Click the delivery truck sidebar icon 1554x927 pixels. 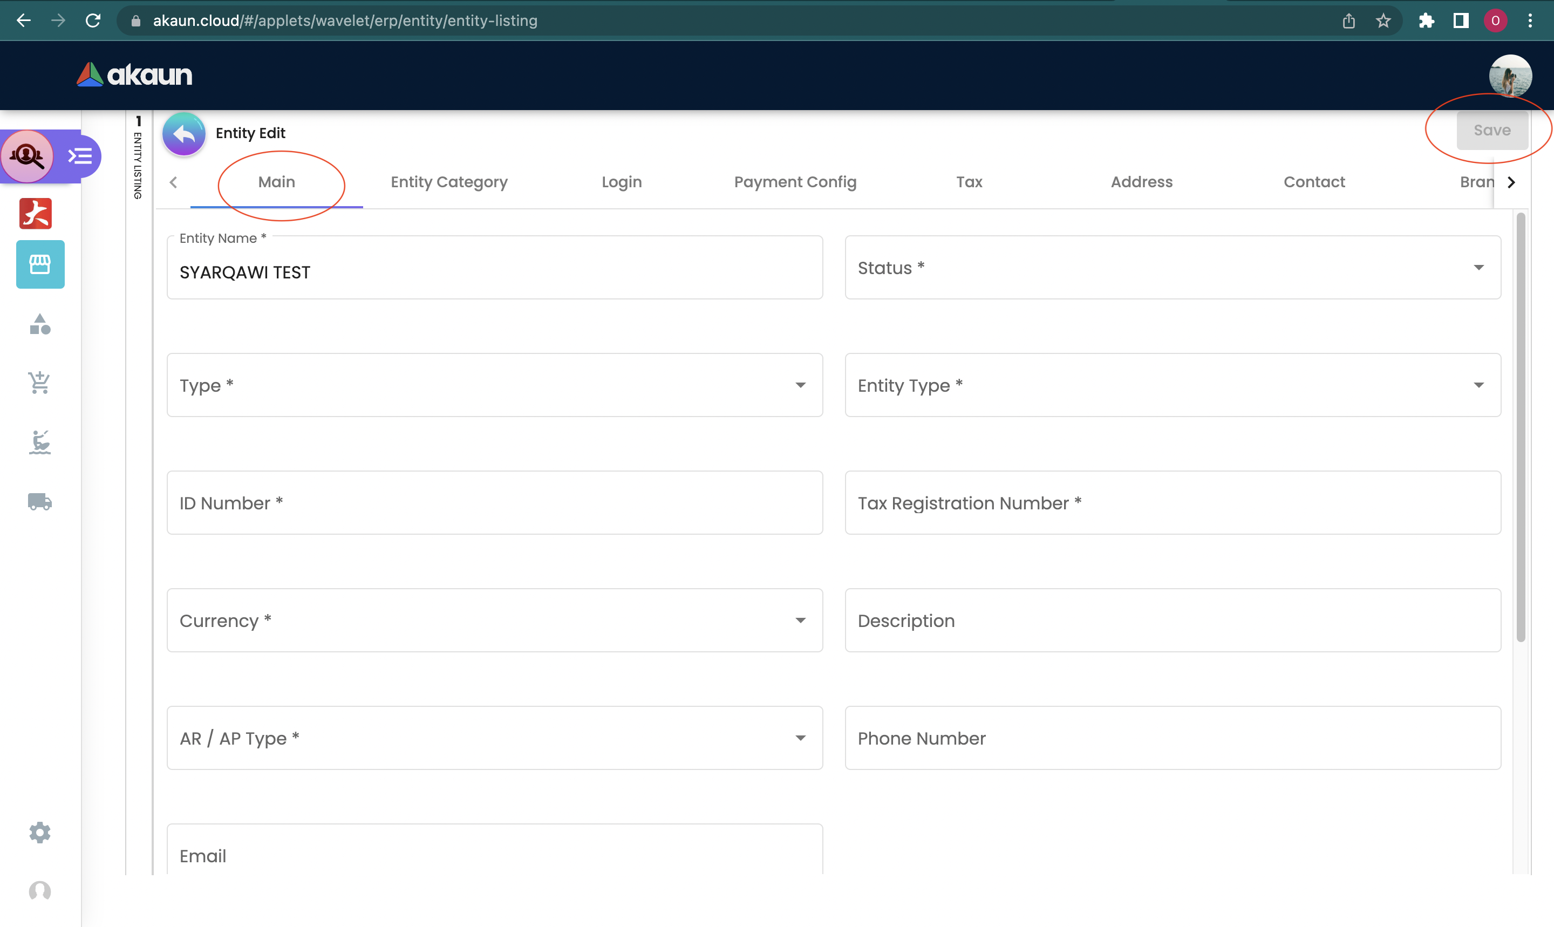click(40, 502)
